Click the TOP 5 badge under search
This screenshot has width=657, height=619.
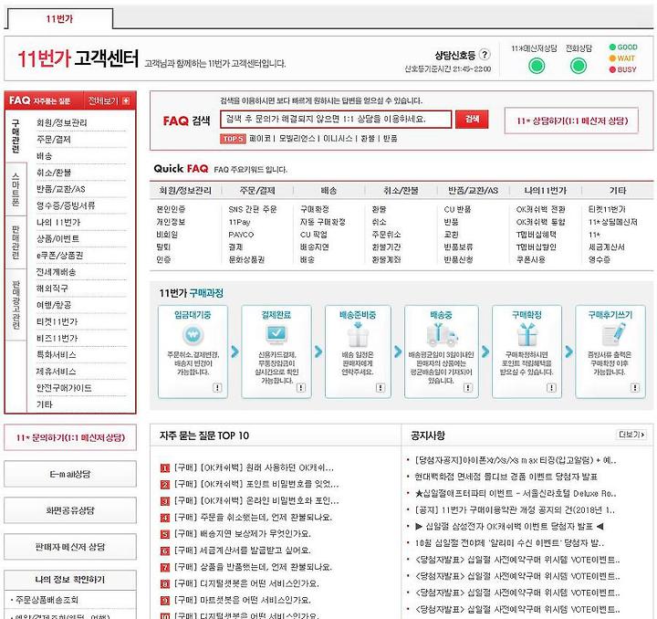click(x=233, y=139)
